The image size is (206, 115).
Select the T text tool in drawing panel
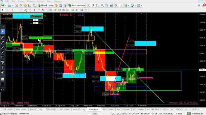(x=3, y=67)
